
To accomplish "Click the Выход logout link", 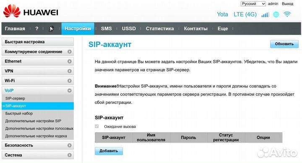I will pos(287,4).
